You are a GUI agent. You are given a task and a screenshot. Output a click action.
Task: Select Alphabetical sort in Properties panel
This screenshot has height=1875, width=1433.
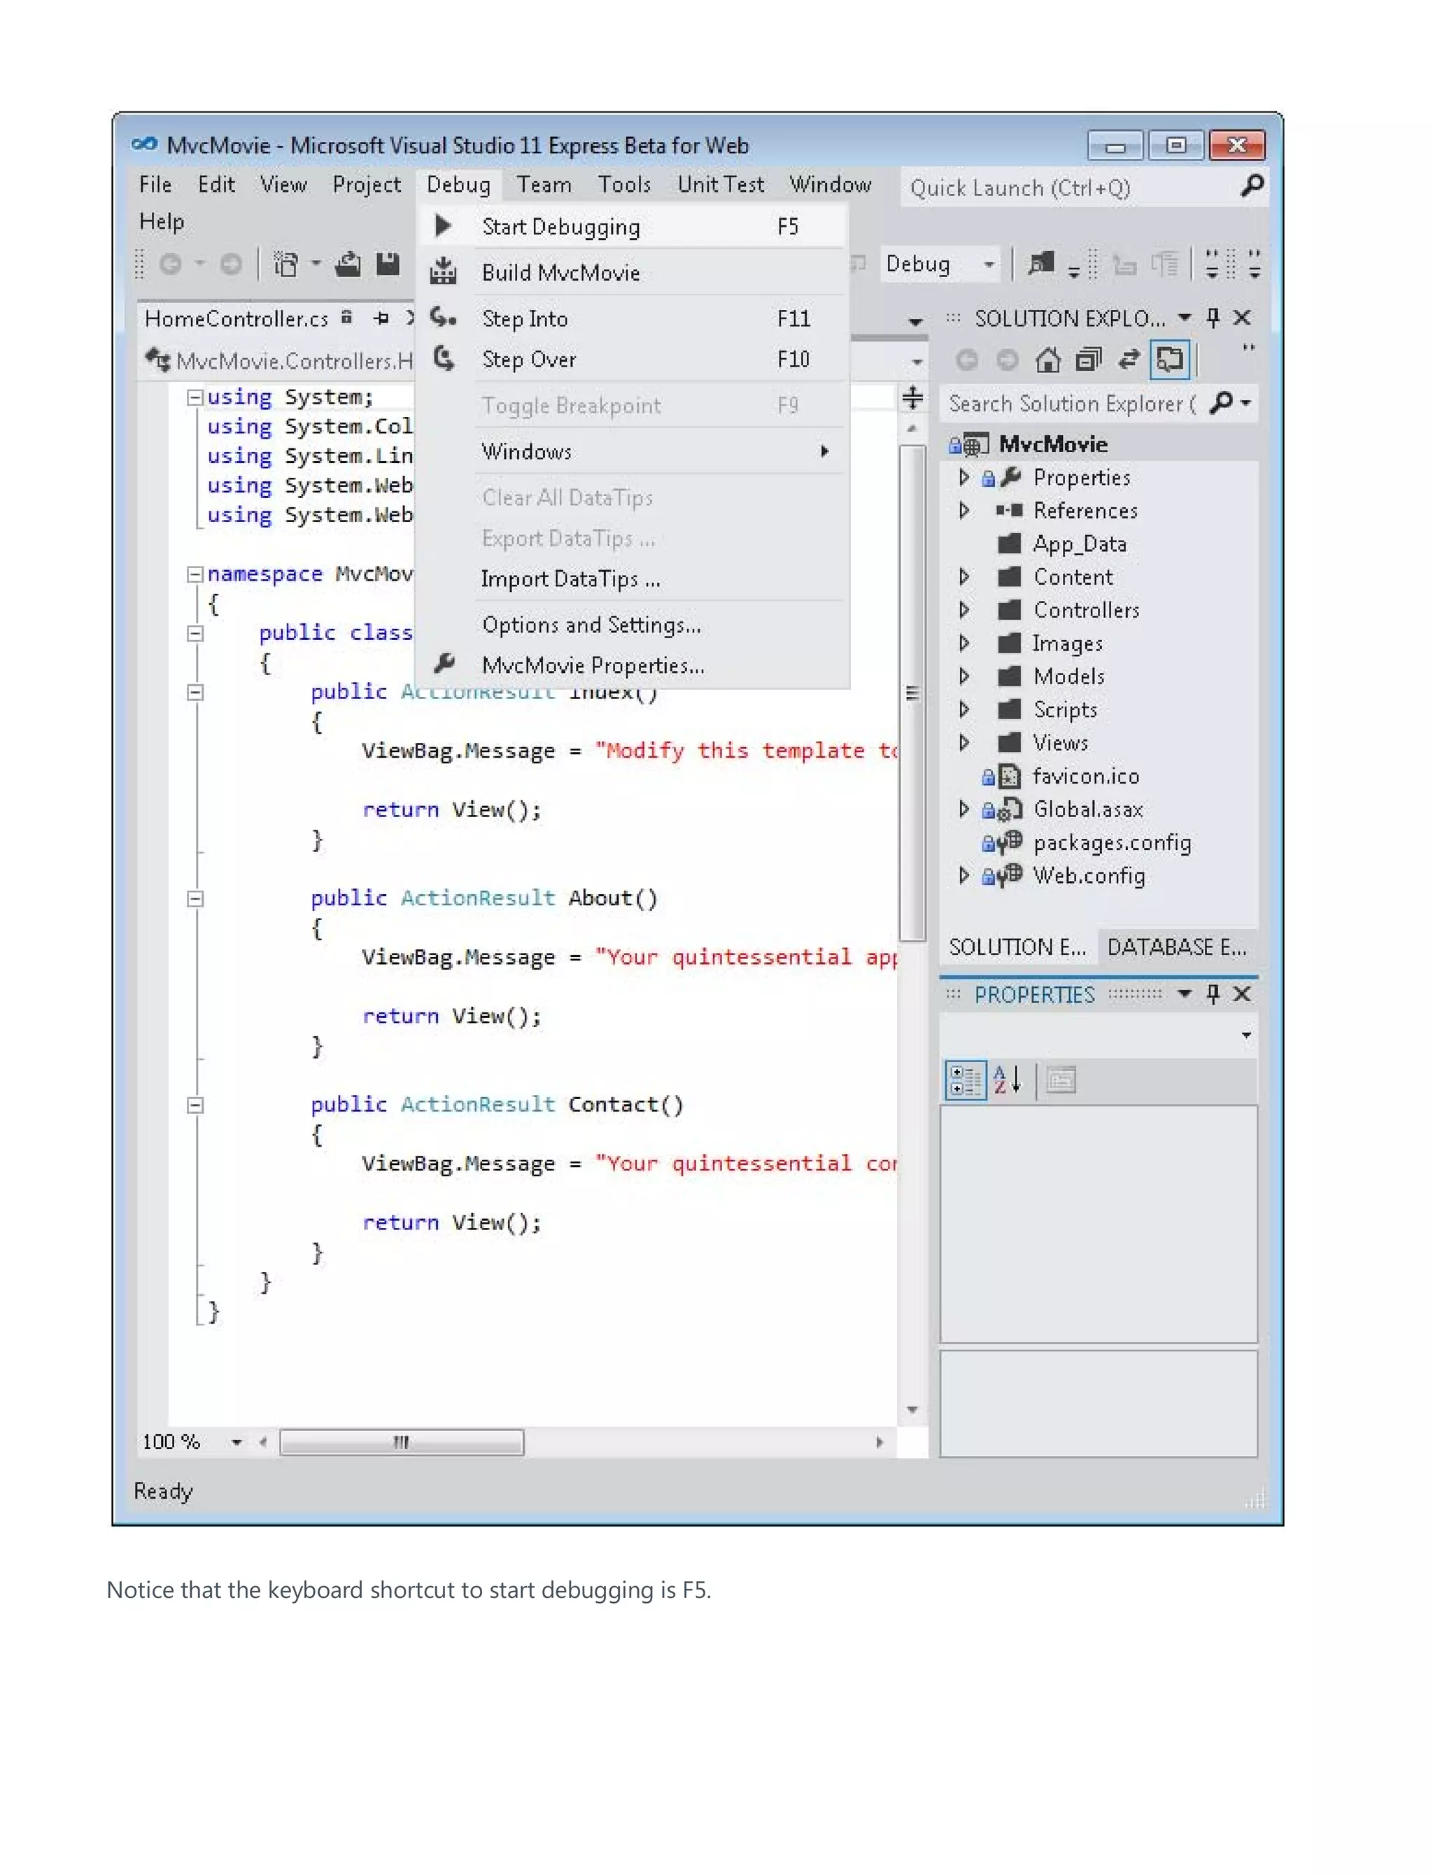tap(1008, 1080)
